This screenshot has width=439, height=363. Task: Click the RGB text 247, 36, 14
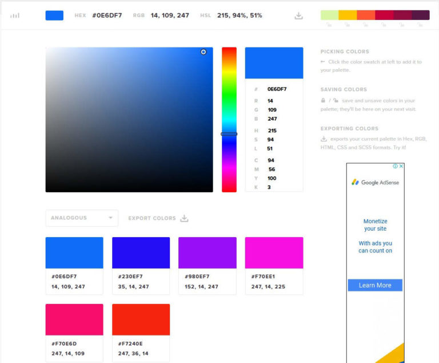tap(133, 353)
